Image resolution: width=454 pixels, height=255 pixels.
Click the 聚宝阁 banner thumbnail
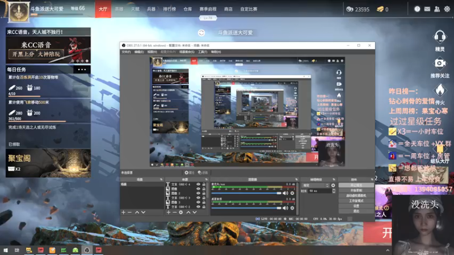(48, 163)
